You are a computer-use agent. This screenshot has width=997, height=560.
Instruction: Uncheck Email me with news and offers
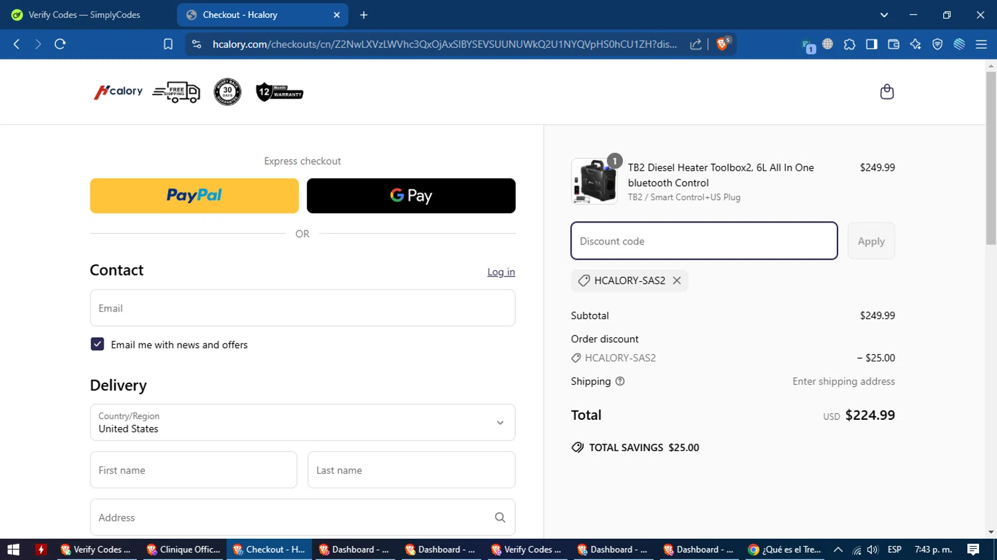pyautogui.click(x=97, y=344)
